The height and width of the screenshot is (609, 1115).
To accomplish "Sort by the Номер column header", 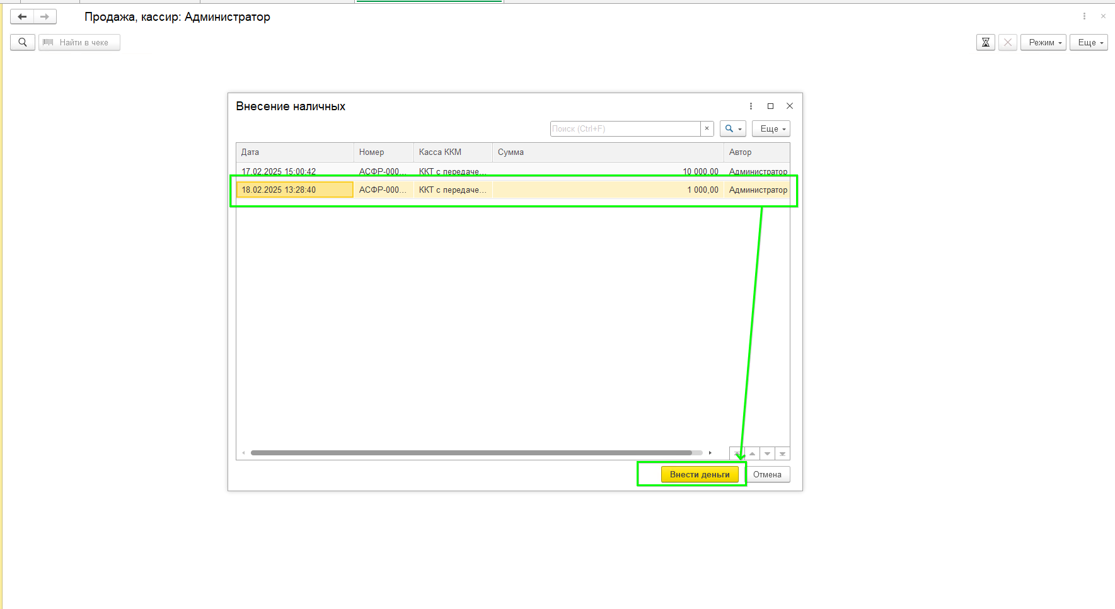I will coord(384,152).
